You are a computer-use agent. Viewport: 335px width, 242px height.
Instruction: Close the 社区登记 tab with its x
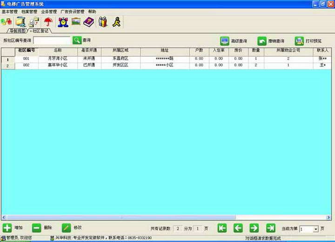31,31
